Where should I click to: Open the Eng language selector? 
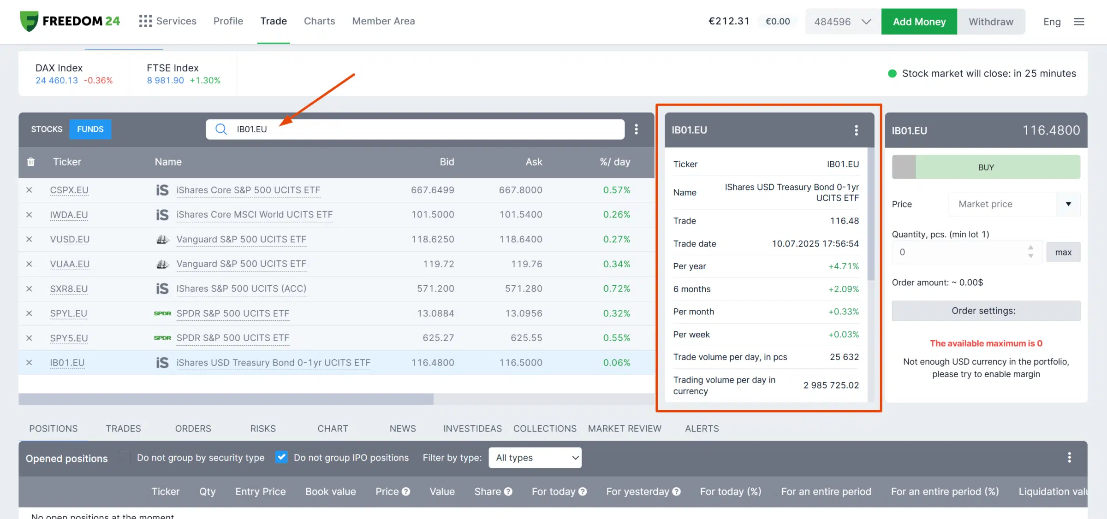tap(1052, 22)
